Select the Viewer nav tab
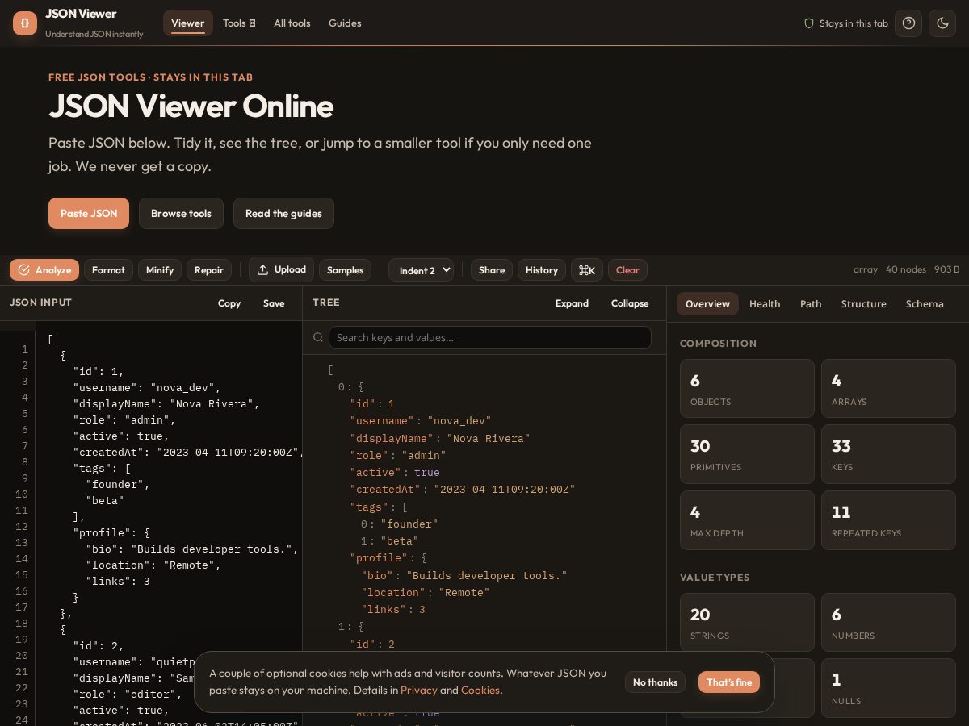 pos(188,23)
